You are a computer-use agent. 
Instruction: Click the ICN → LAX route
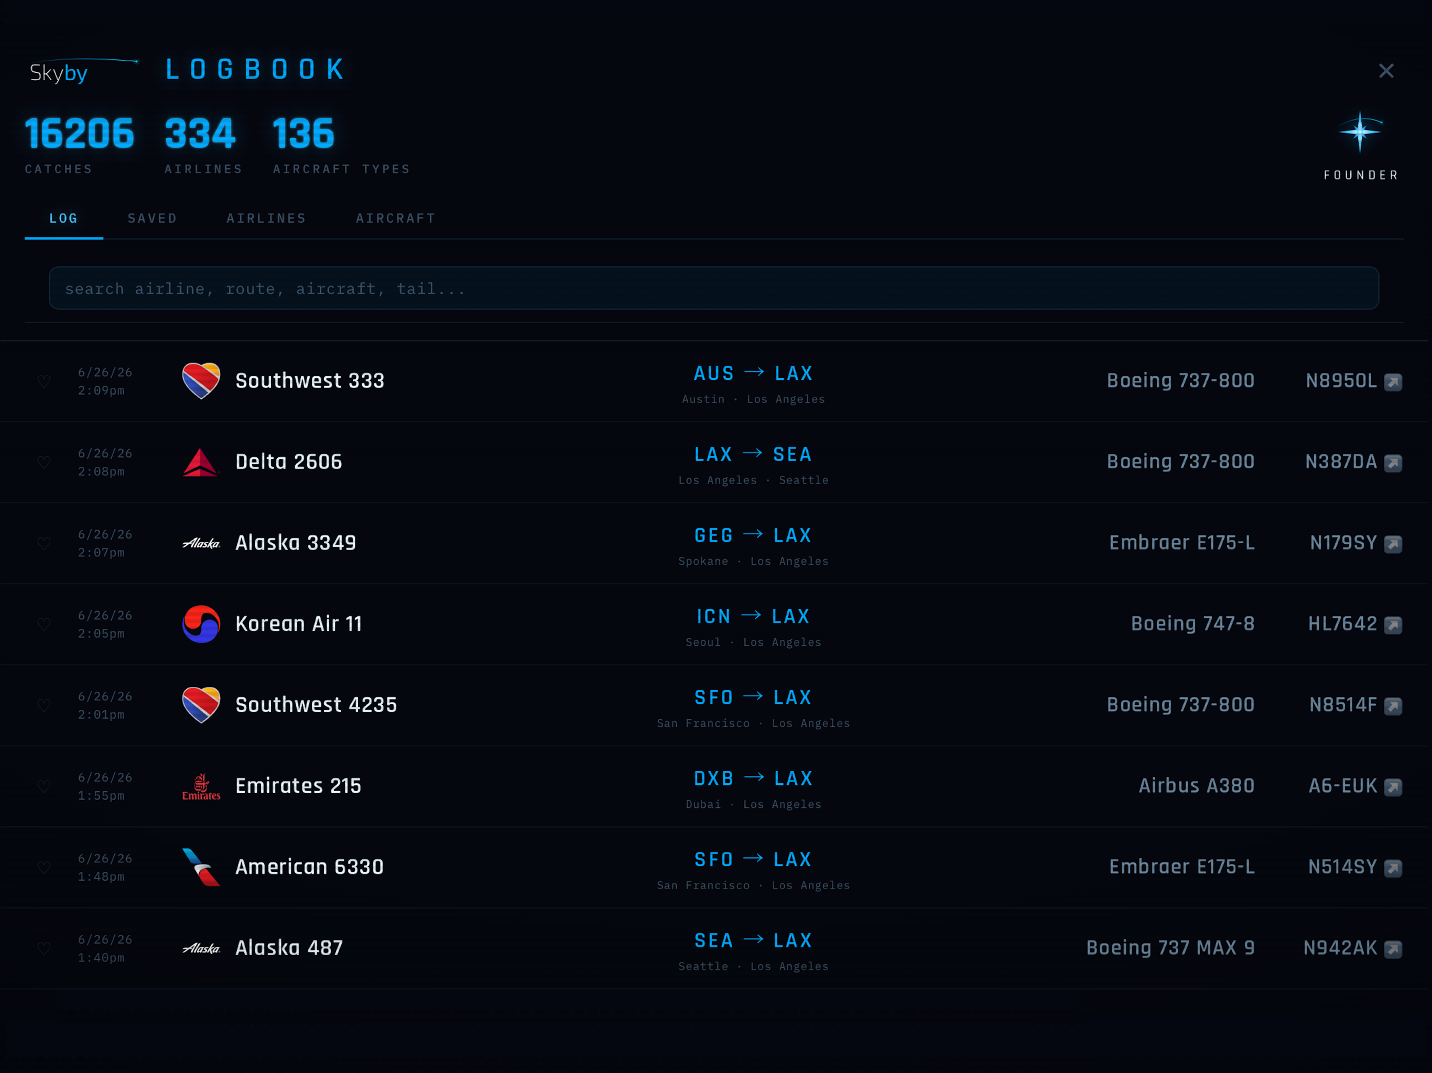pos(753,616)
